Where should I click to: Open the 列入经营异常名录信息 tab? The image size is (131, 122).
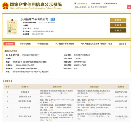point(65,44)
